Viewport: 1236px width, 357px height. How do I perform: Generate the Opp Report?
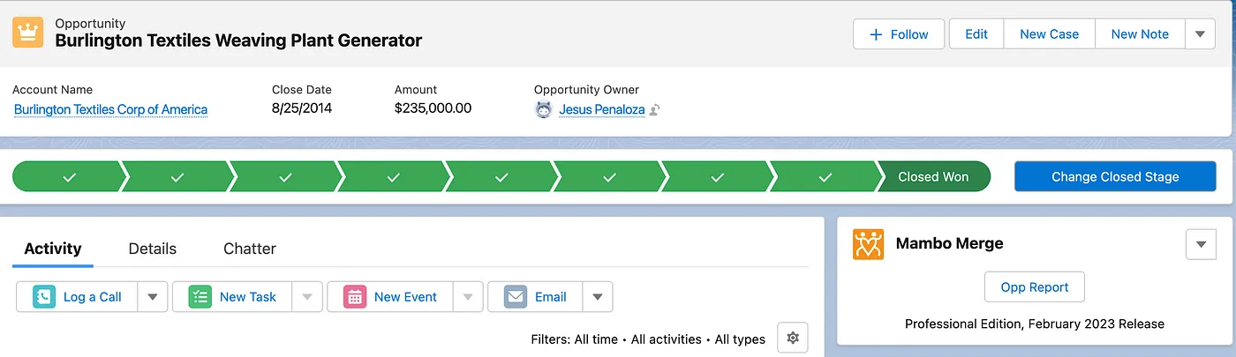click(x=1035, y=287)
